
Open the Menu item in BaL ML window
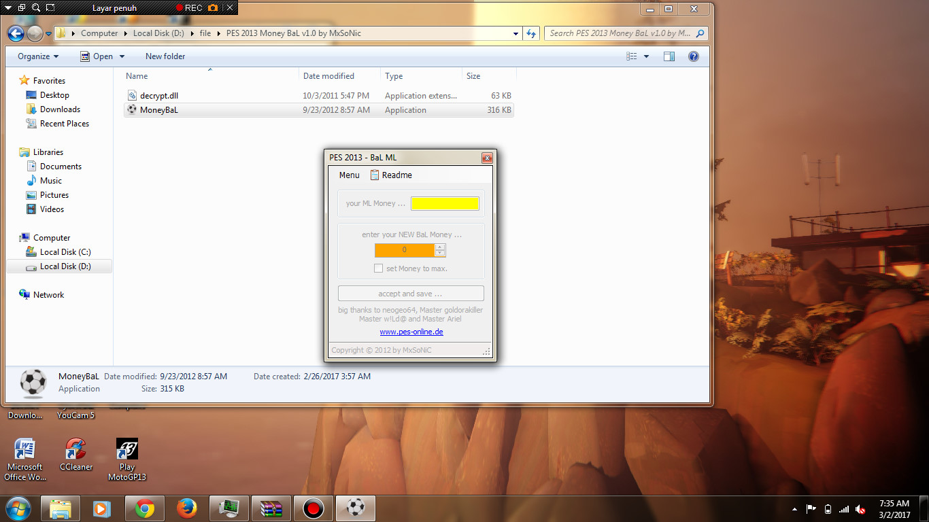(x=349, y=175)
